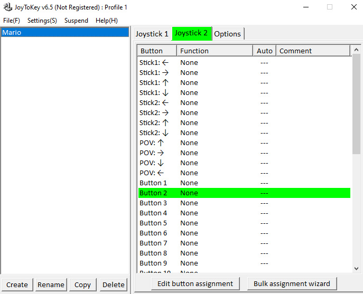Image resolution: width=363 pixels, height=294 pixels.
Task: Open the Help(H) menu
Action: click(x=107, y=21)
